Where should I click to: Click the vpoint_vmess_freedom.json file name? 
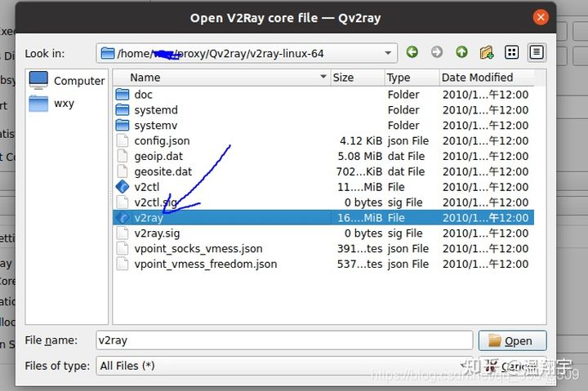(x=206, y=264)
